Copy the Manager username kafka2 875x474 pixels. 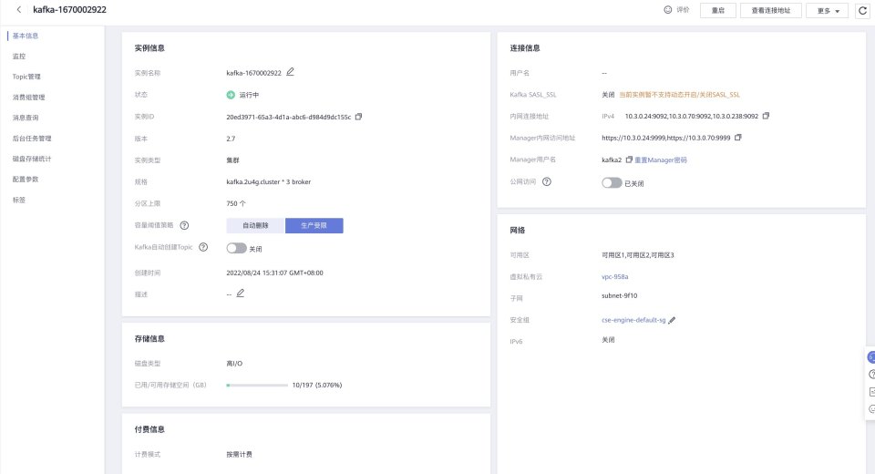pyautogui.click(x=629, y=160)
